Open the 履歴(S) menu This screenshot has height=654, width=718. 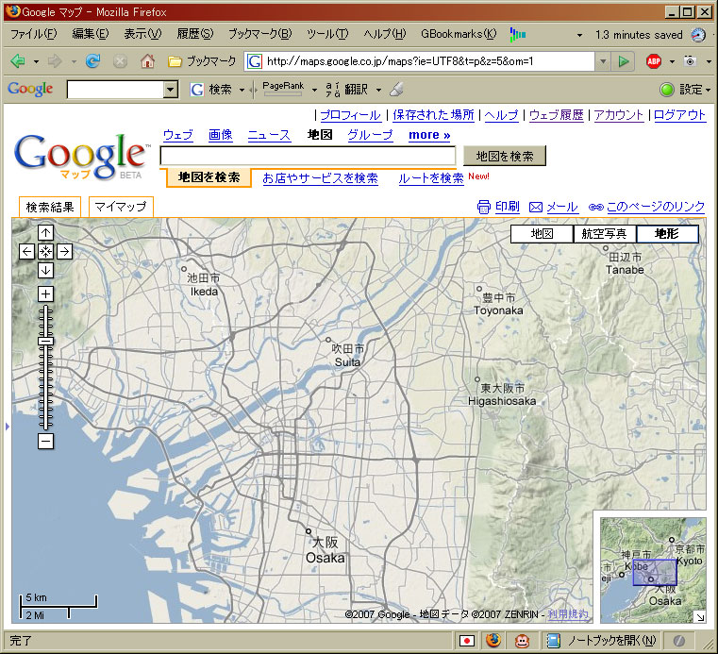coord(194,34)
